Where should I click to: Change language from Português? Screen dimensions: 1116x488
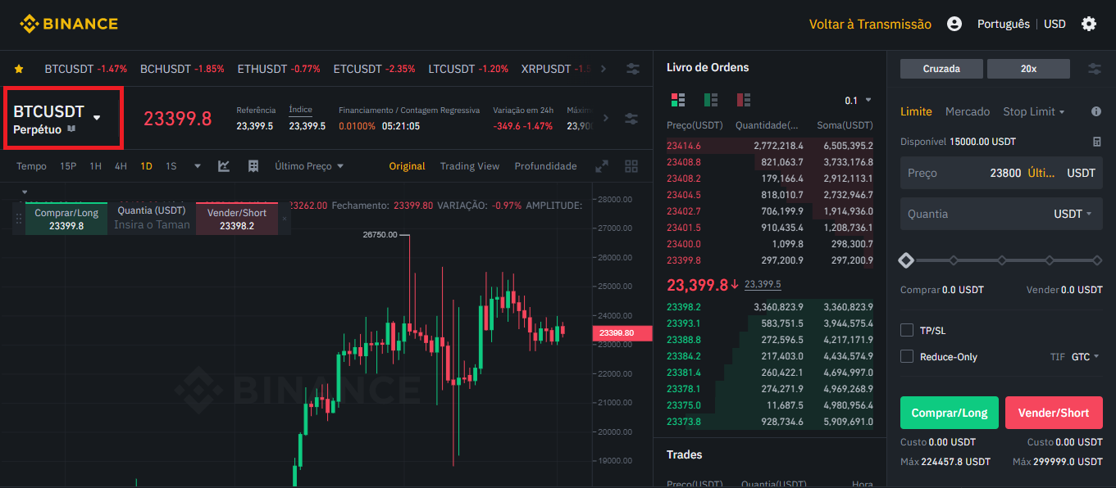click(1004, 24)
